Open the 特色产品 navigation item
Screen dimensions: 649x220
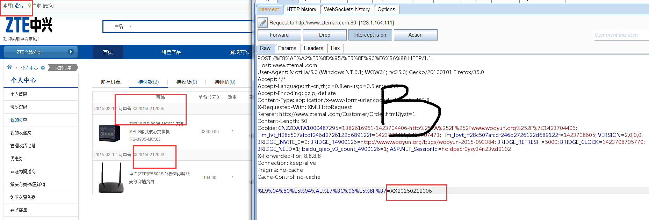click(x=171, y=52)
